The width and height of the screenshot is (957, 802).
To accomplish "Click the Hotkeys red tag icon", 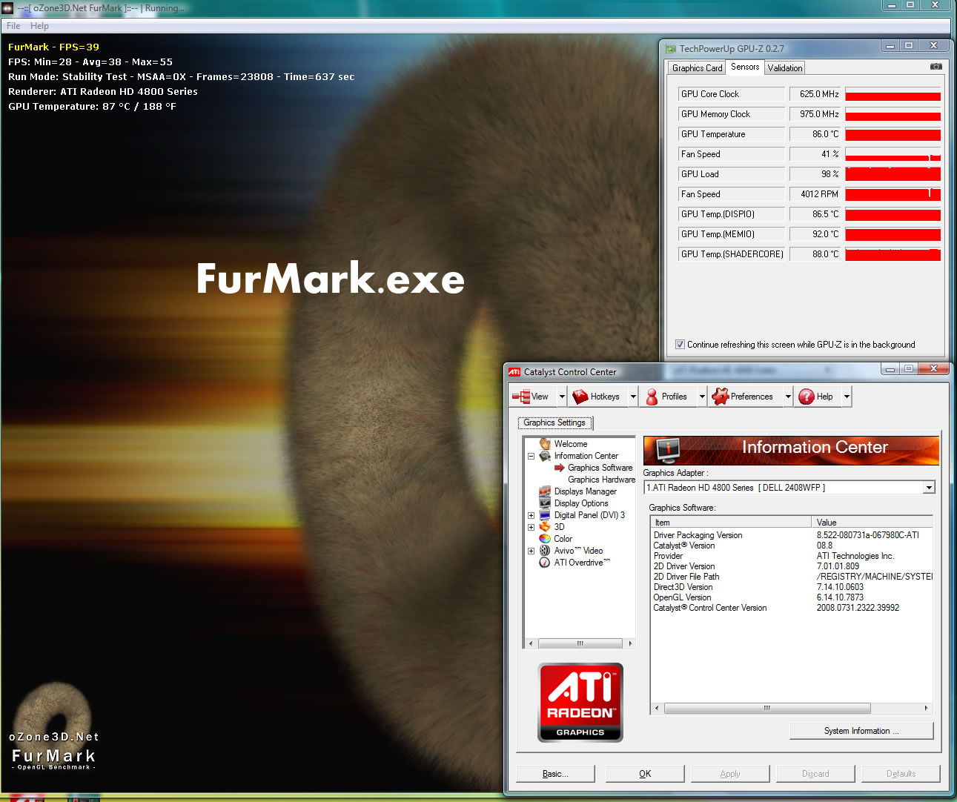I will pyautogui.click(x=580, y=397).
